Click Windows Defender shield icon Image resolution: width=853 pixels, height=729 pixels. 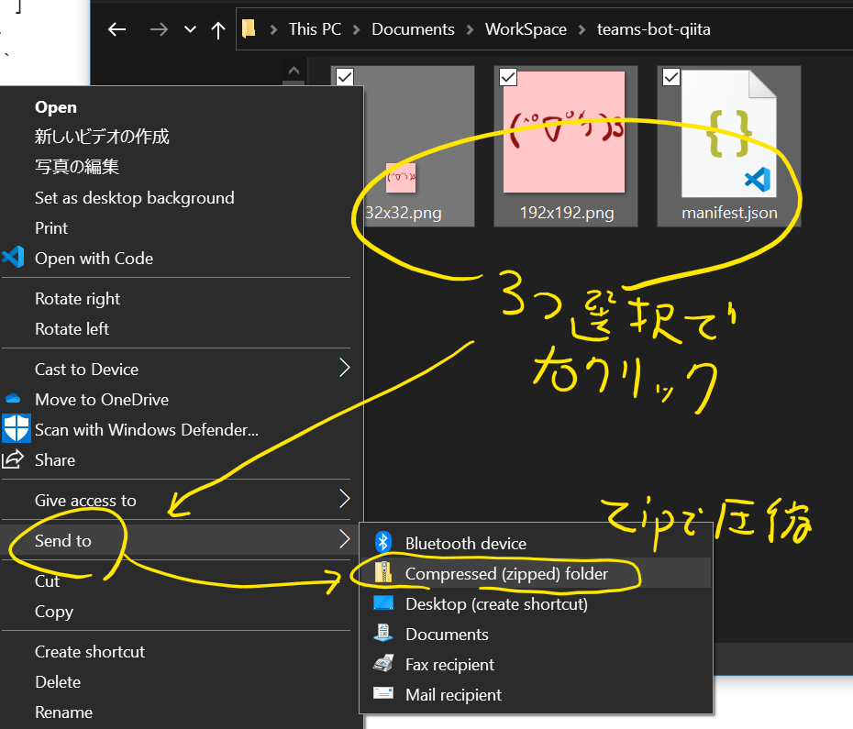click(x=16, y=428)
